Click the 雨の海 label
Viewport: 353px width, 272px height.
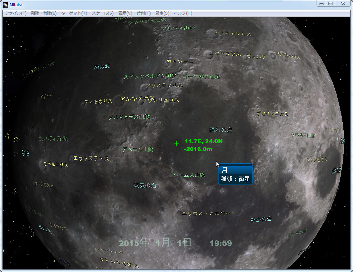[x=102, y=66]
